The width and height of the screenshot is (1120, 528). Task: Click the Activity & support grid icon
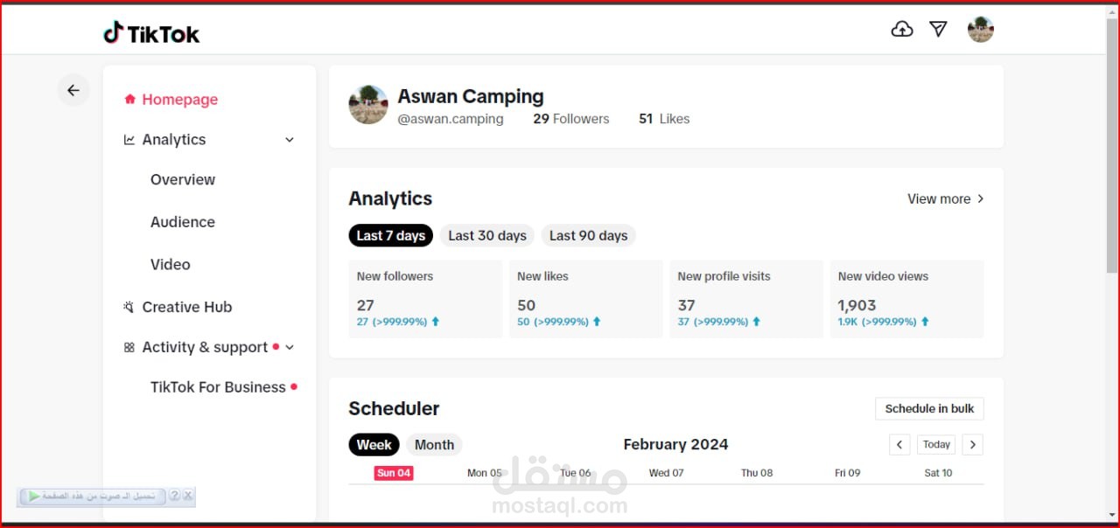[x=129, y=347]
